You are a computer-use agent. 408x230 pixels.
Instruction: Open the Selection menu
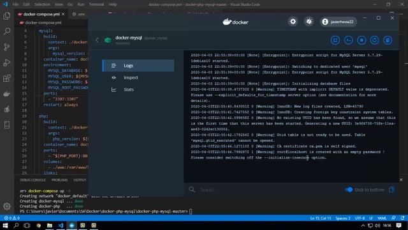point(42,4)
